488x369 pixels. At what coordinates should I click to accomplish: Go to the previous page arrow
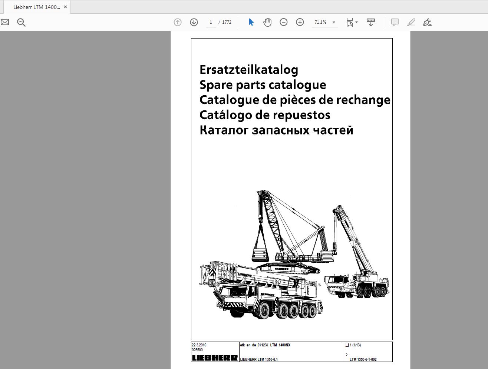(x=178, y=22)
